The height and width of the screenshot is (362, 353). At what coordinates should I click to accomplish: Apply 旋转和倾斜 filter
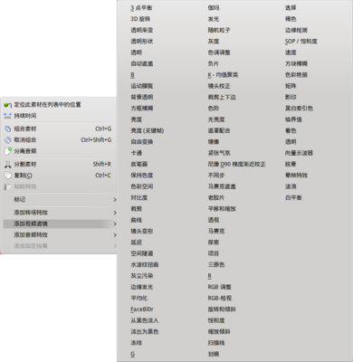(x=222, y=310)
